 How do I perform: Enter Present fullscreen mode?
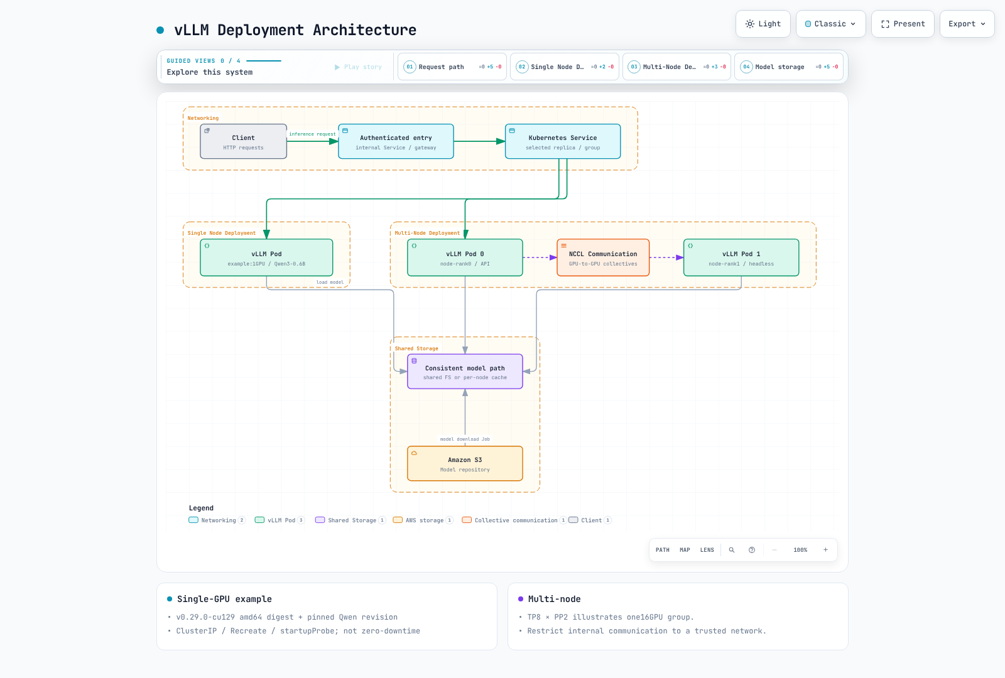coord(903,24)
